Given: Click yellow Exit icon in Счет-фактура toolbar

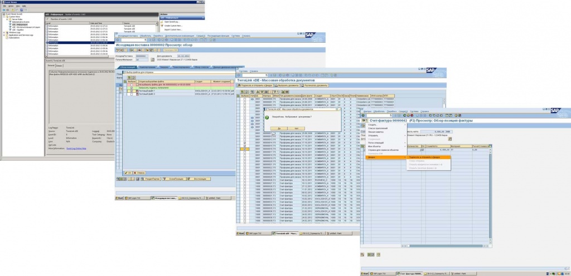Looking at the screenshot, I should (x=408, y=115).
